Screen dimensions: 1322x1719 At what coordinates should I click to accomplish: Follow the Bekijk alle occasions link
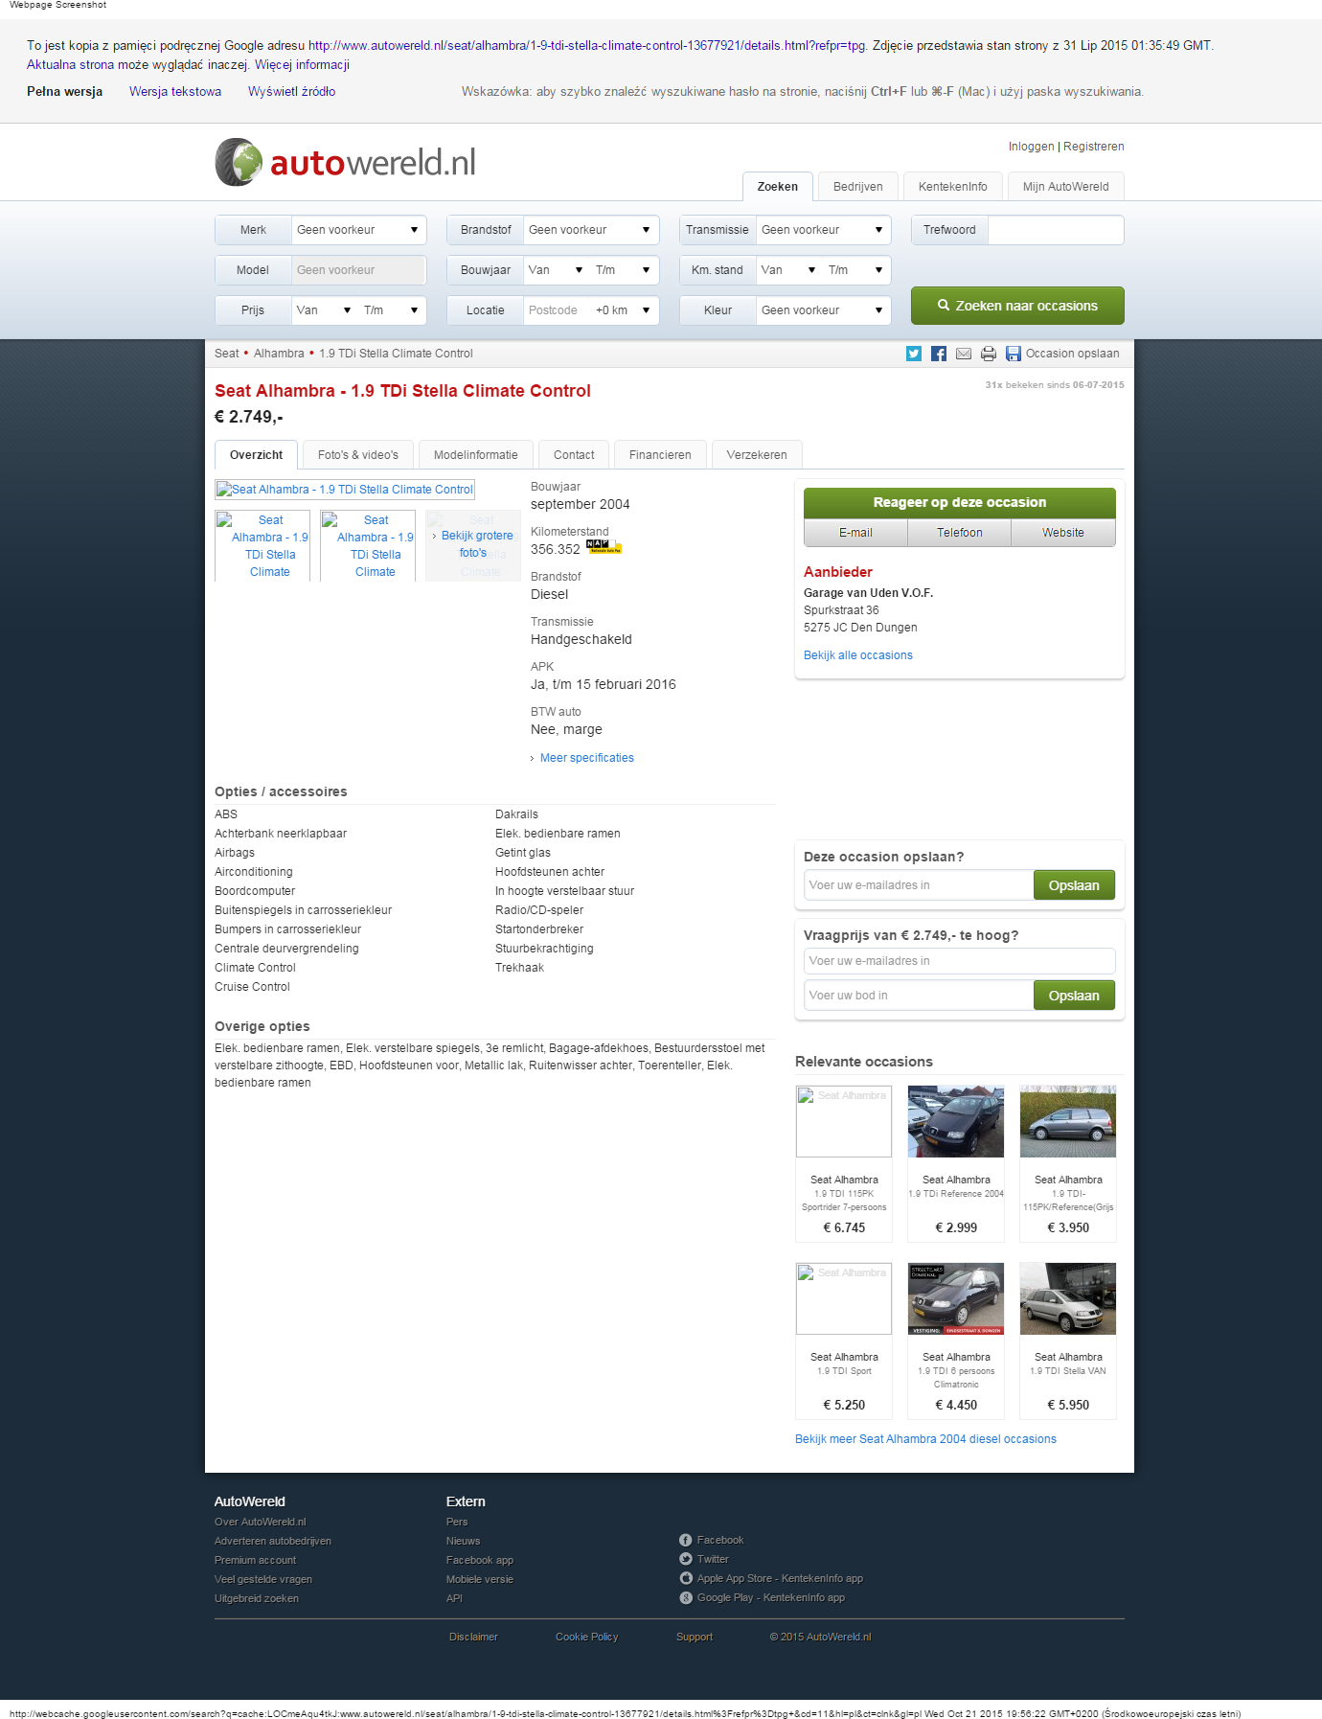[858, 655]
